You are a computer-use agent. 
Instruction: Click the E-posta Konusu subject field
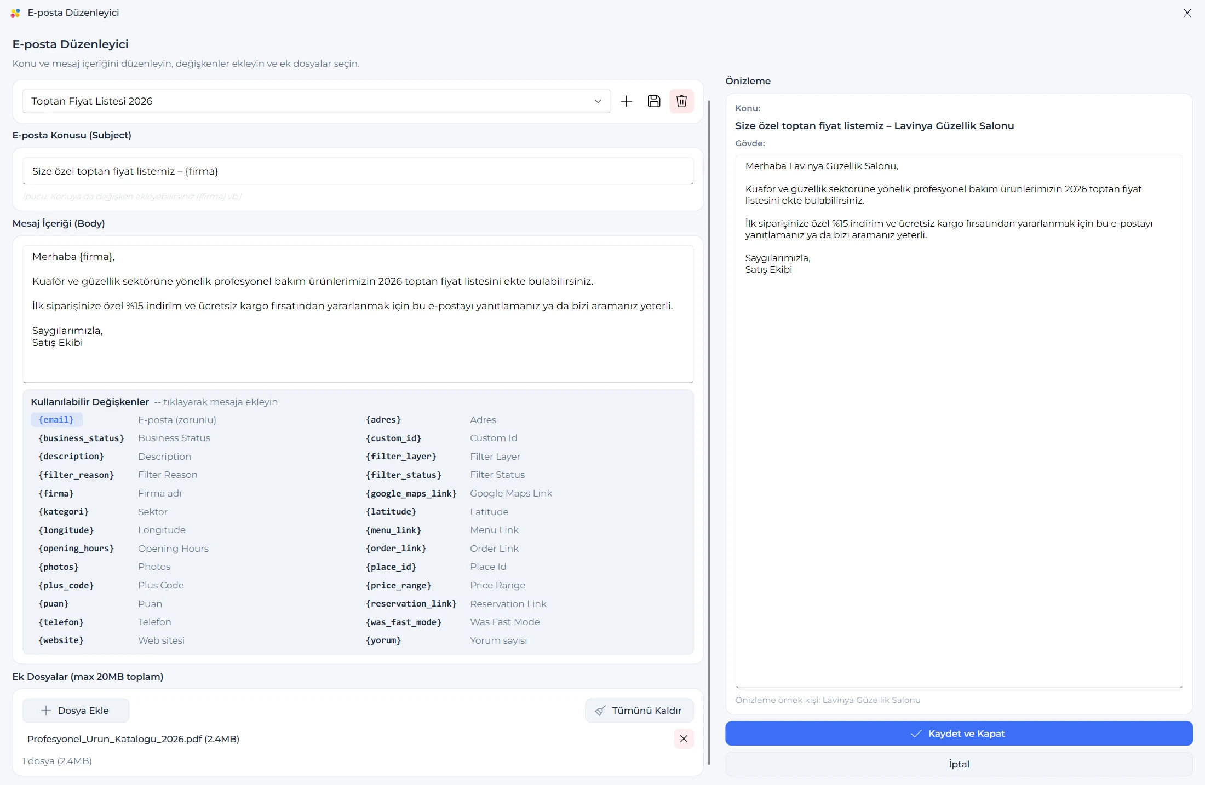coord(358,171)
